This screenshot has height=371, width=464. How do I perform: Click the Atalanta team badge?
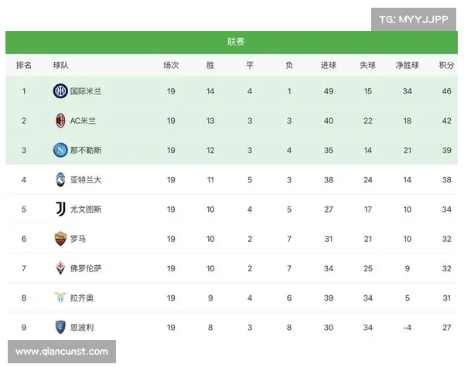(x=60, y=179)
